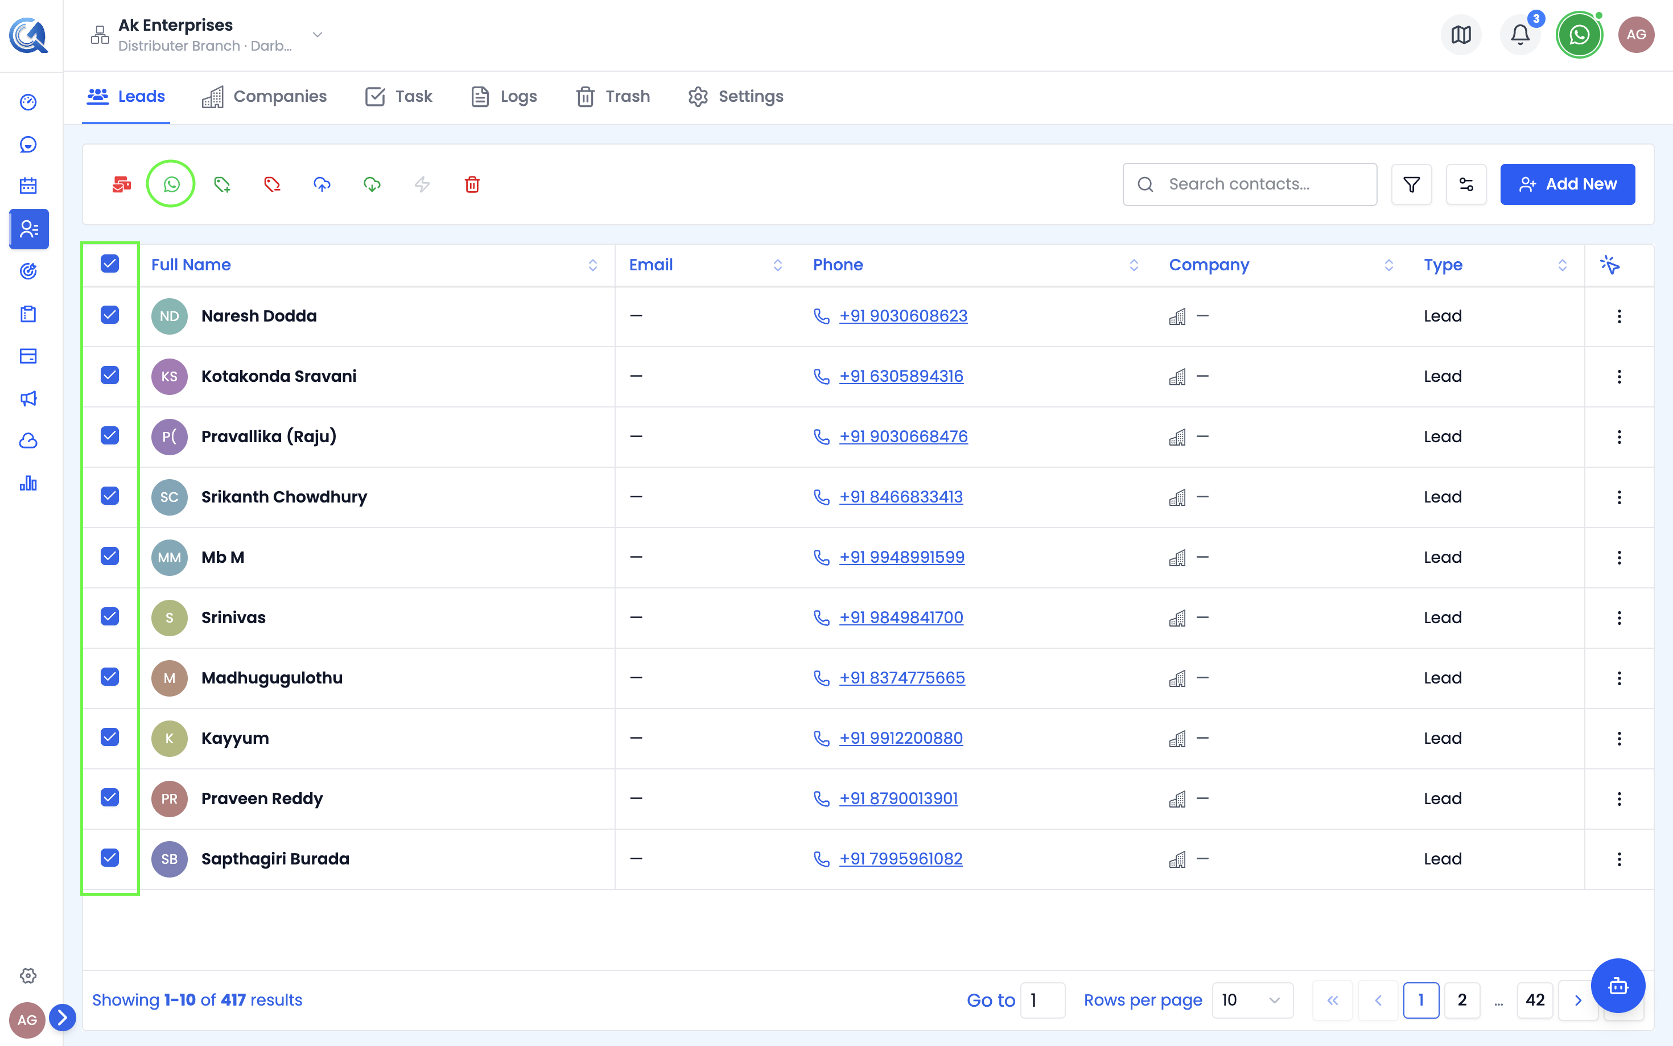Open the clipboard sidebar icon
This screenshot has width=1673, height=1046.
tap(28, 314)
